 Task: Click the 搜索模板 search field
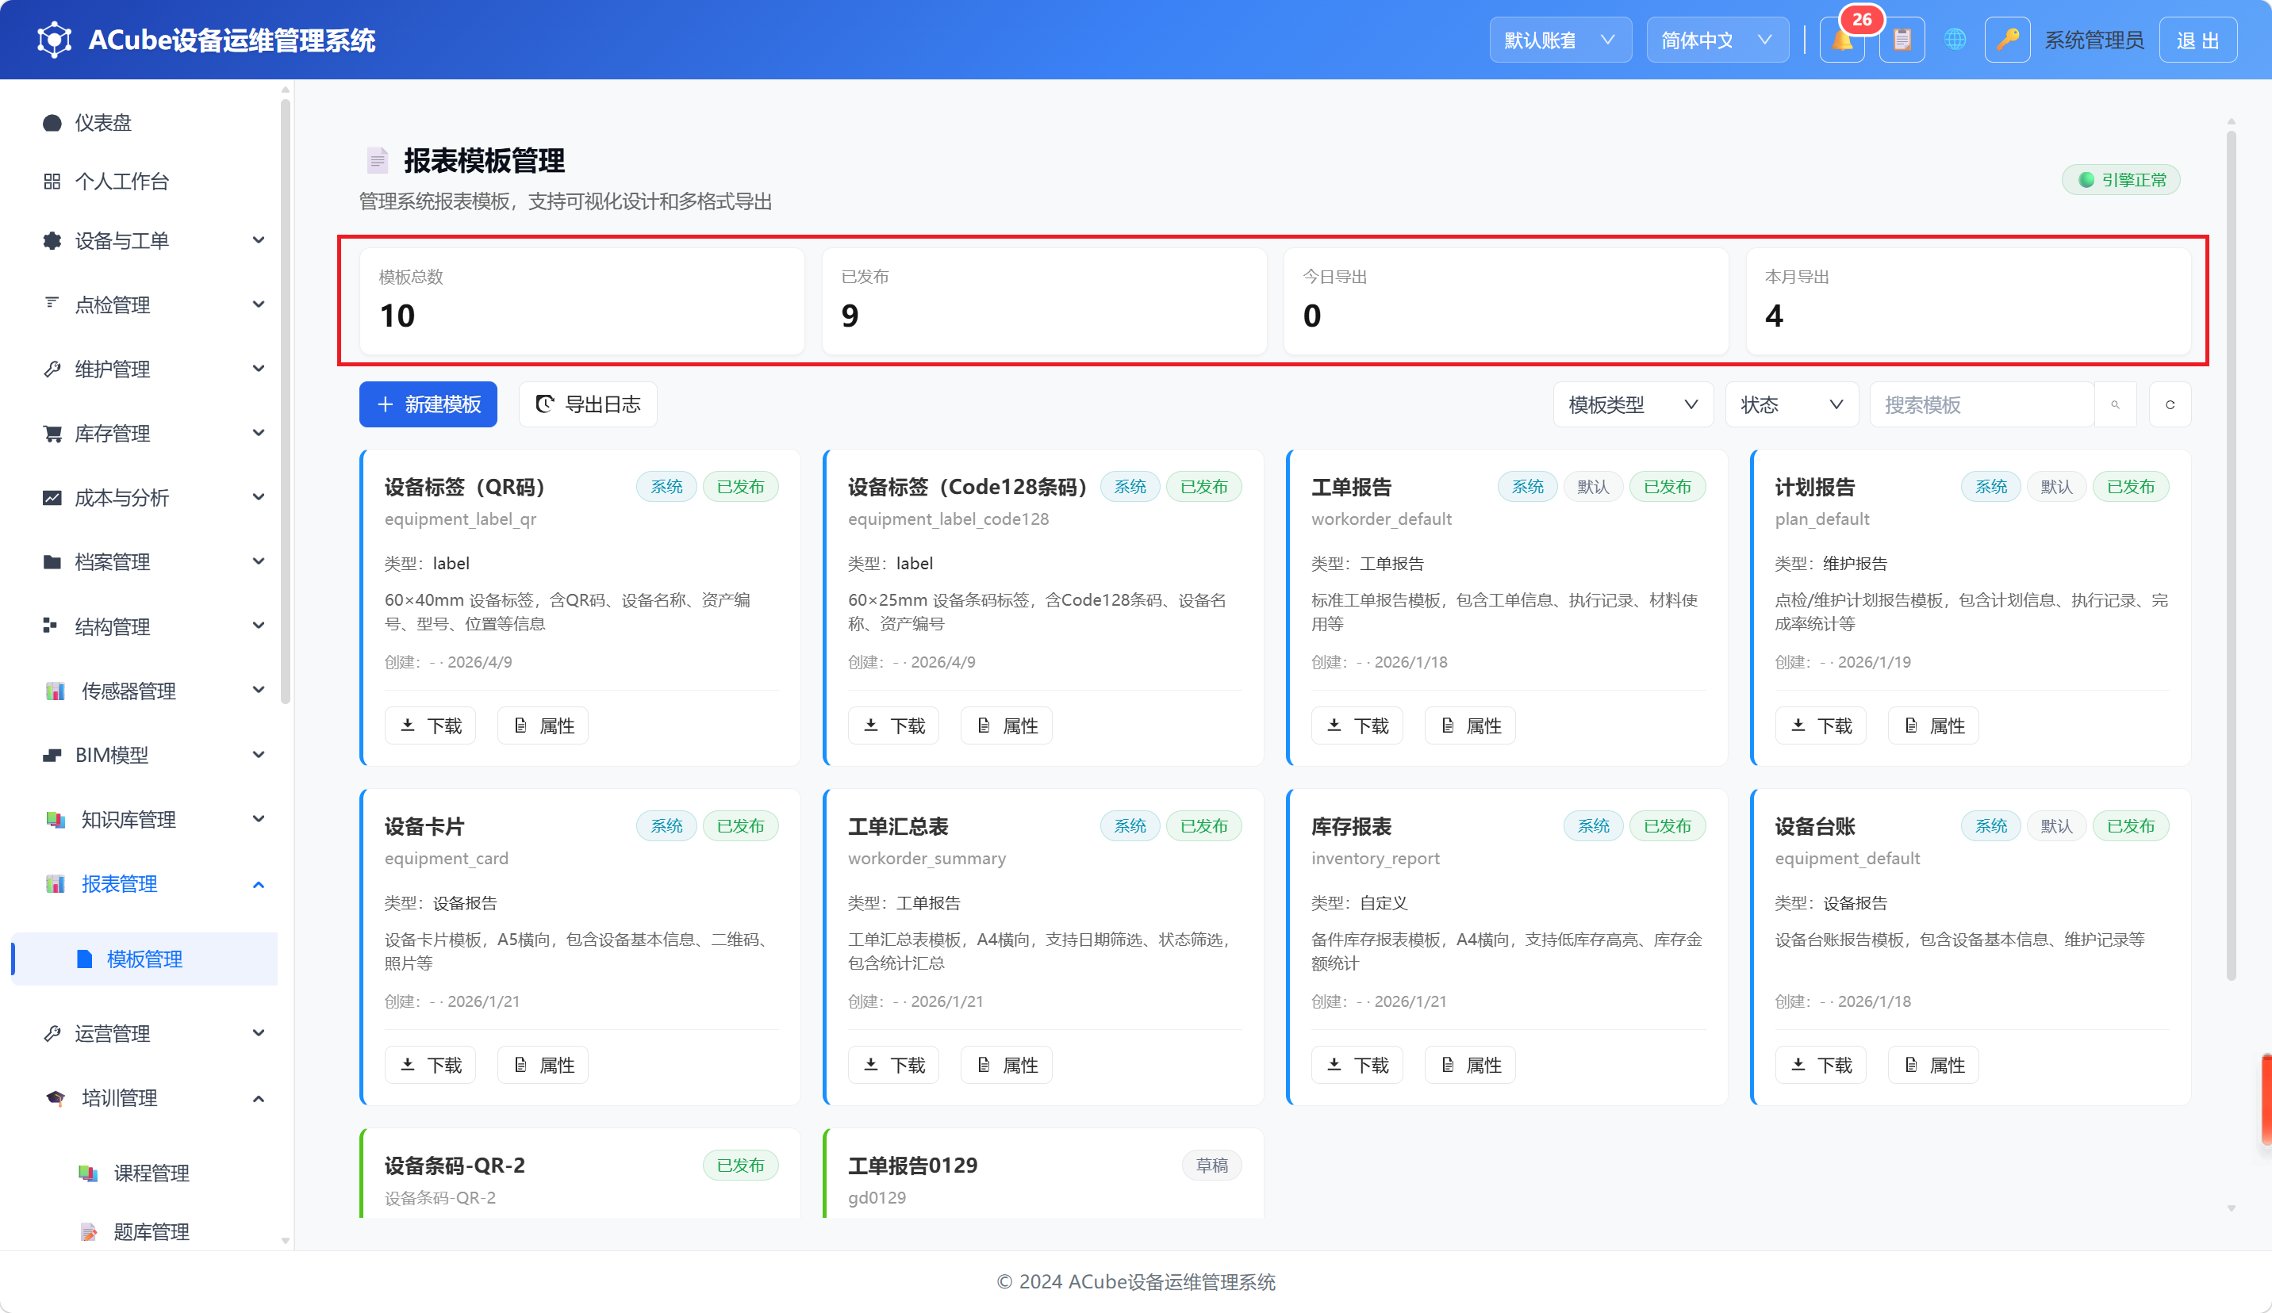[x=1982, y=404]
